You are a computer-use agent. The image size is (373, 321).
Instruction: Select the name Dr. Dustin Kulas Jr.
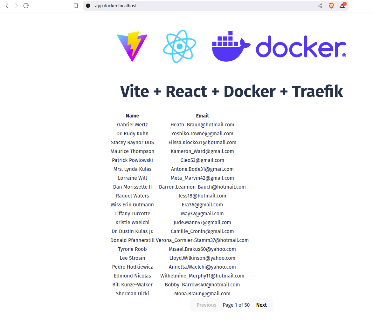pyautogui.click(x=132, y=231)
